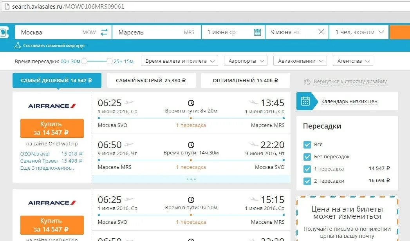Select Оптимальный 15 406 tab

click(x=246, y=80)
